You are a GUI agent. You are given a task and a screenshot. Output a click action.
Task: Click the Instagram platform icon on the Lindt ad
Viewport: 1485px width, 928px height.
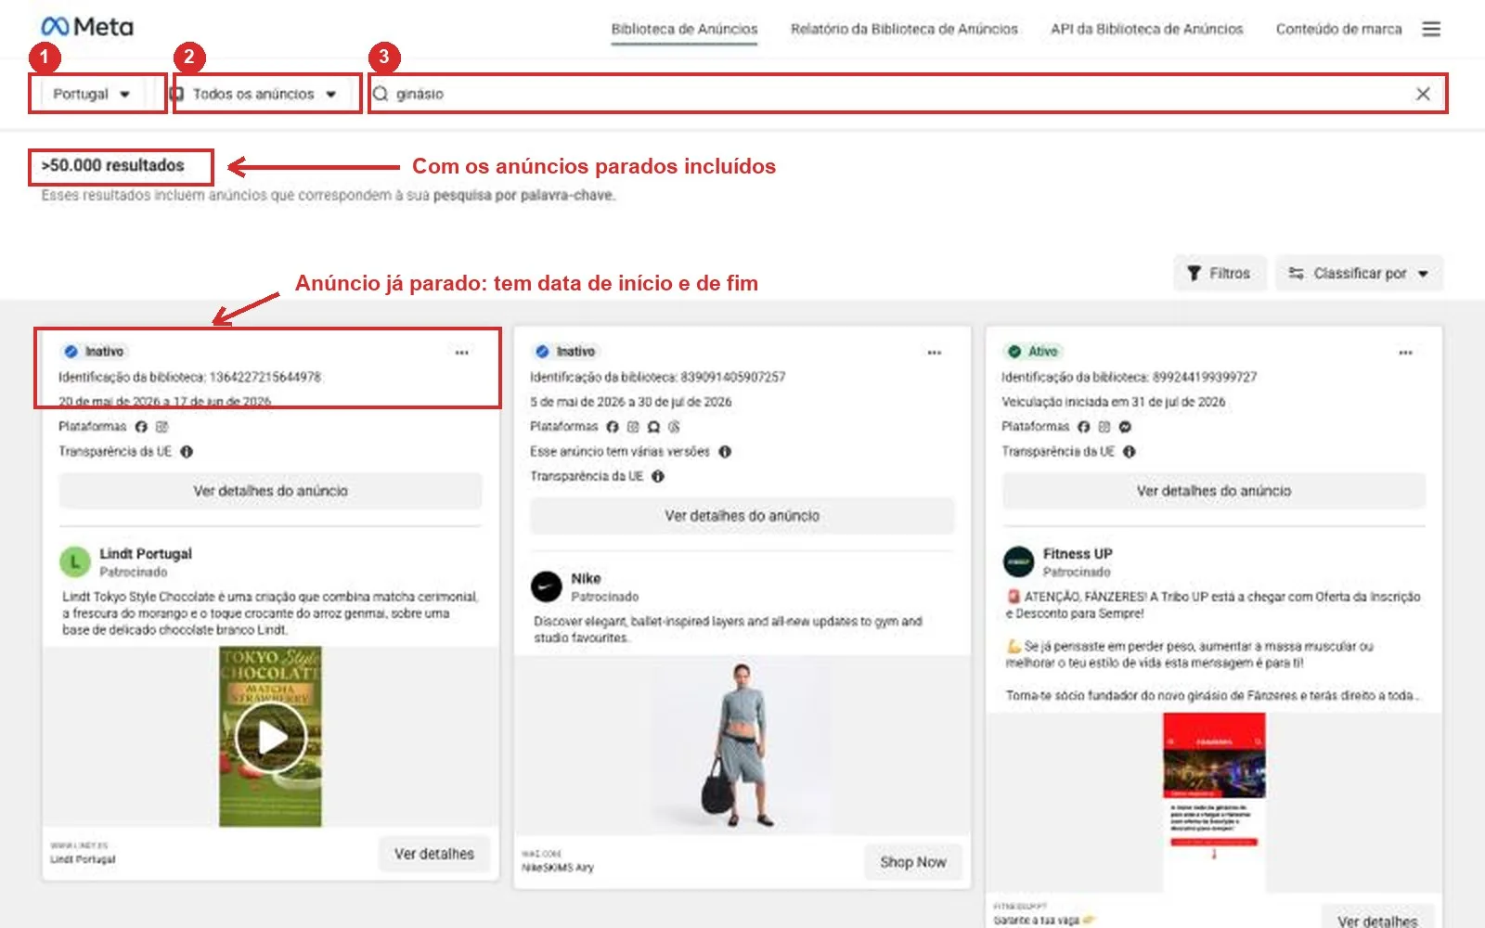click(161, 427)
